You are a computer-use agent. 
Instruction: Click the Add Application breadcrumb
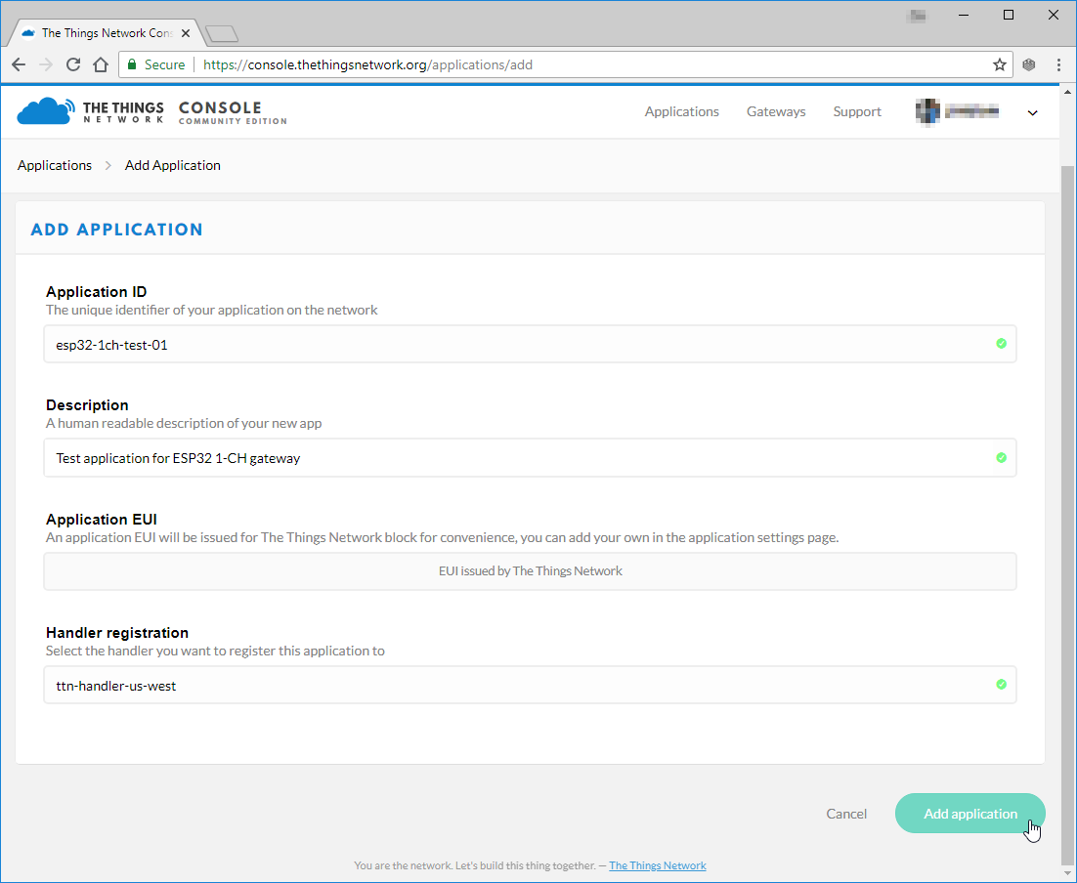click(172, 165)
